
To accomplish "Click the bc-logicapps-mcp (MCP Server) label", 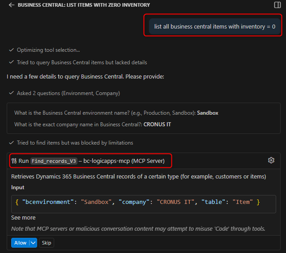I will point(124,161).
